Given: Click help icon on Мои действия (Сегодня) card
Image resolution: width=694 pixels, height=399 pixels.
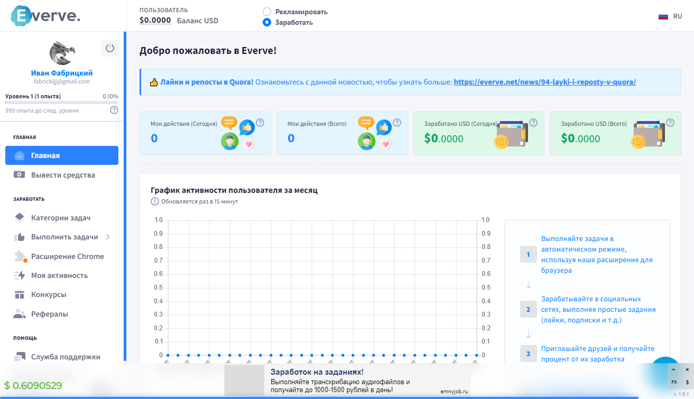Looking at the screenshot, I should 260,123.
